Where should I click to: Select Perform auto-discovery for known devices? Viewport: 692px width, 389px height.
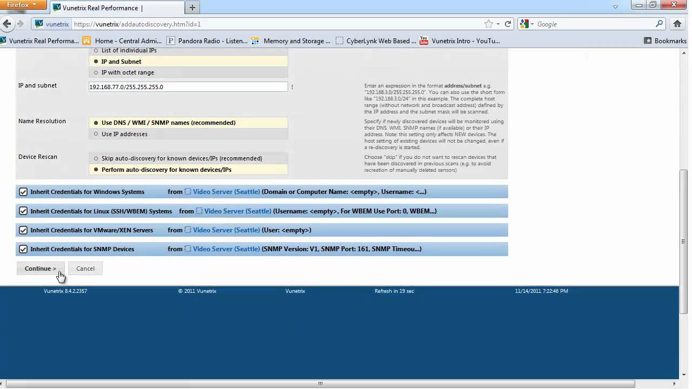[x=188, y=170]
